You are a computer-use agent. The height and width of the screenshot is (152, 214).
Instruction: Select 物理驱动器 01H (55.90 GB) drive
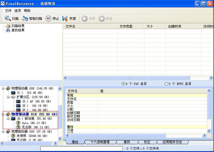[x=34, y=114]
